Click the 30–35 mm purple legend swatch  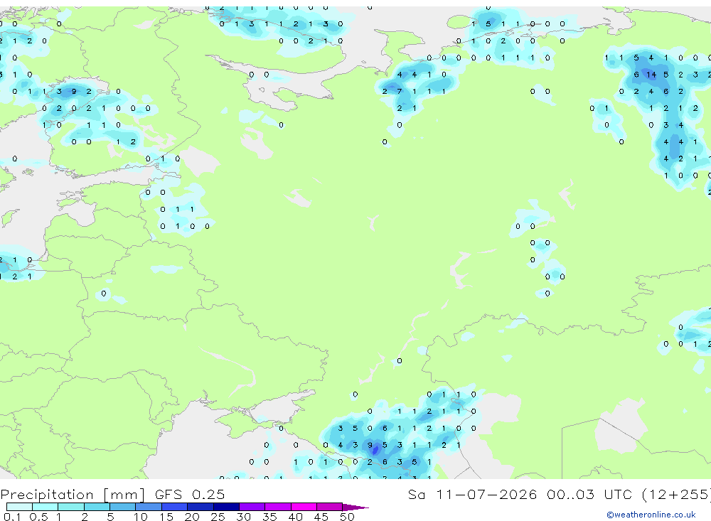coord(252,507)
